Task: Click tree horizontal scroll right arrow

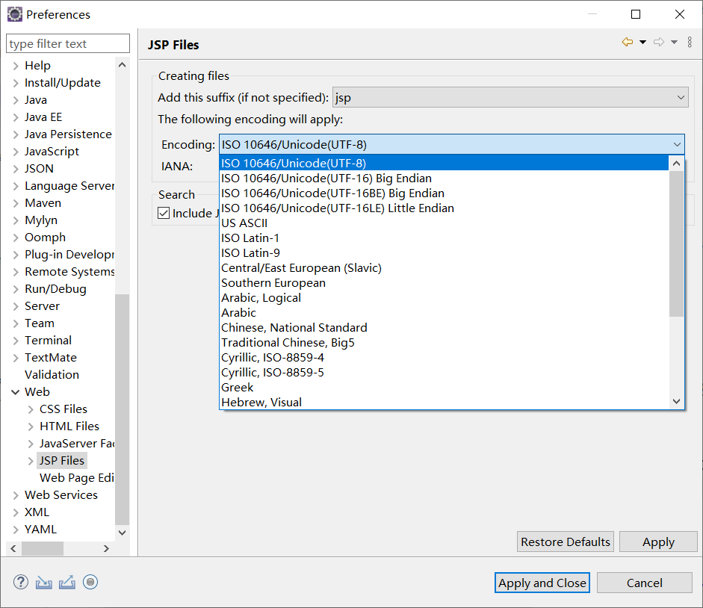Action: (106, 548)
